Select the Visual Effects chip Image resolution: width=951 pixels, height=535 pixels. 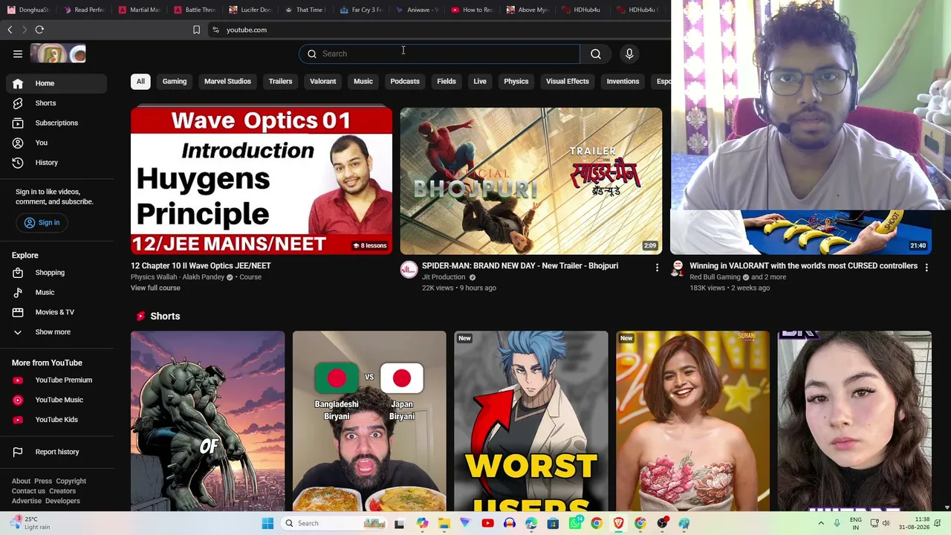click(x=568, y=81)
